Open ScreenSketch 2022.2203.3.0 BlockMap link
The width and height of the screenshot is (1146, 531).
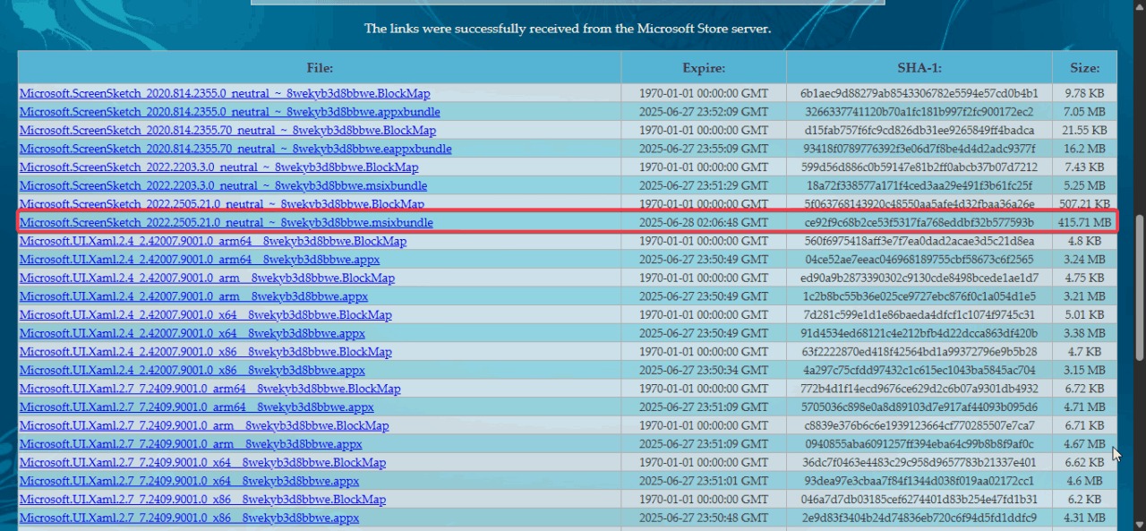click(218, 167)
